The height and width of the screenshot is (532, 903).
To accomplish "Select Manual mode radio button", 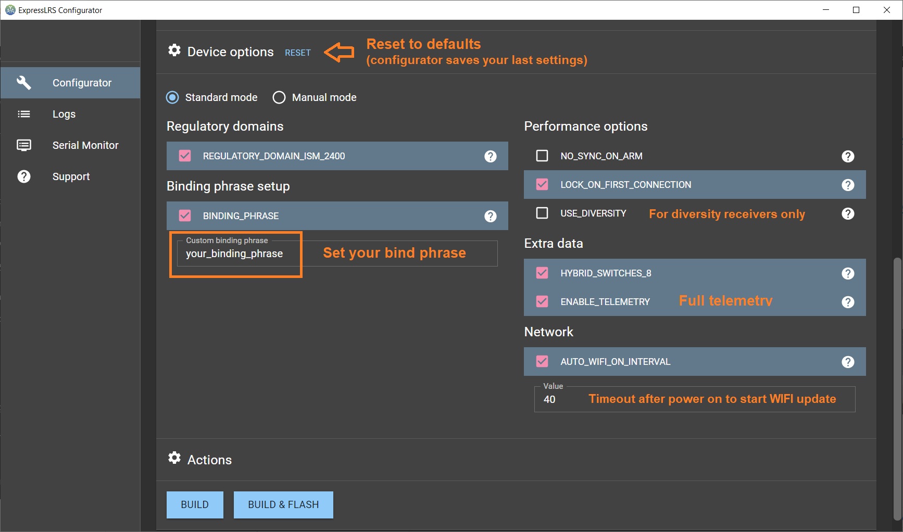I will point(279,97).
